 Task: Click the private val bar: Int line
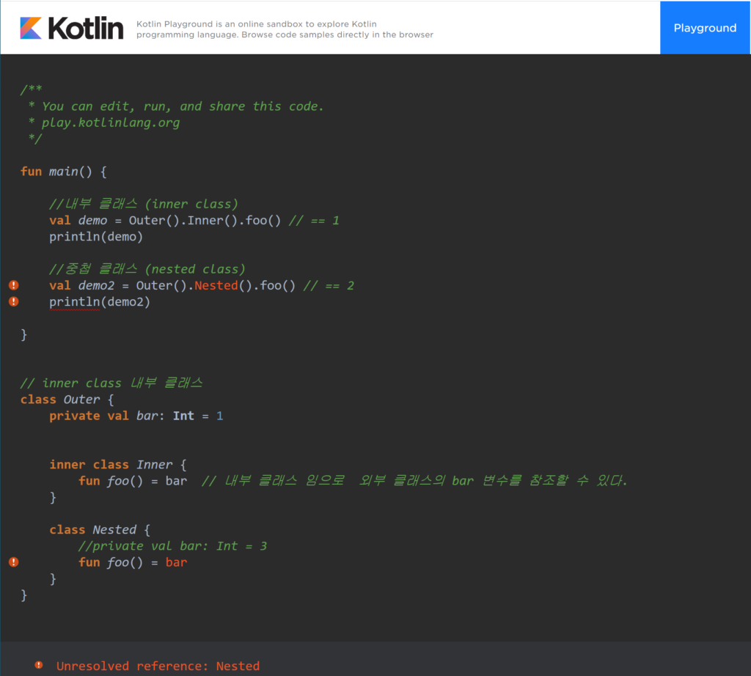[x=136, y=416]
